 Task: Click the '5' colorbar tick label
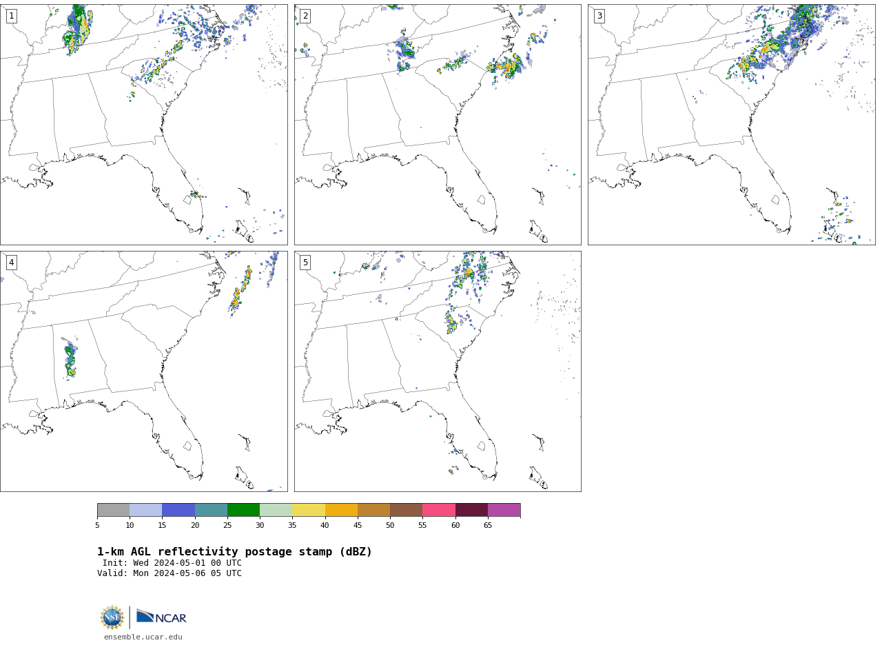(97, 526)
